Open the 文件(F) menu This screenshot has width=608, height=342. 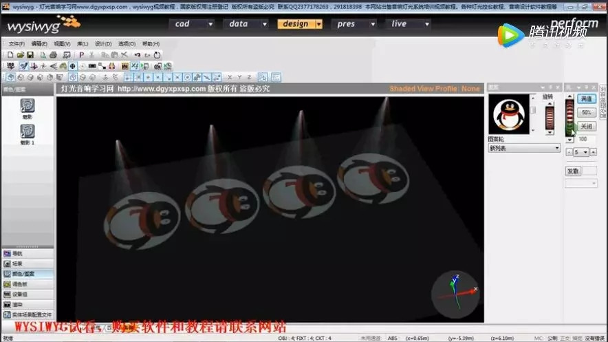pos(17,43)
